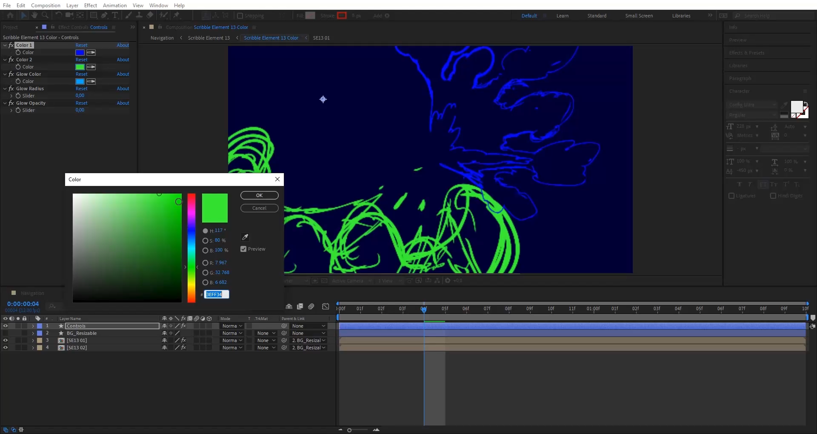The width and height of the screenshot is (817, 434).
Task: Select the H hue radio button
Action: click(x=205, y=231)
